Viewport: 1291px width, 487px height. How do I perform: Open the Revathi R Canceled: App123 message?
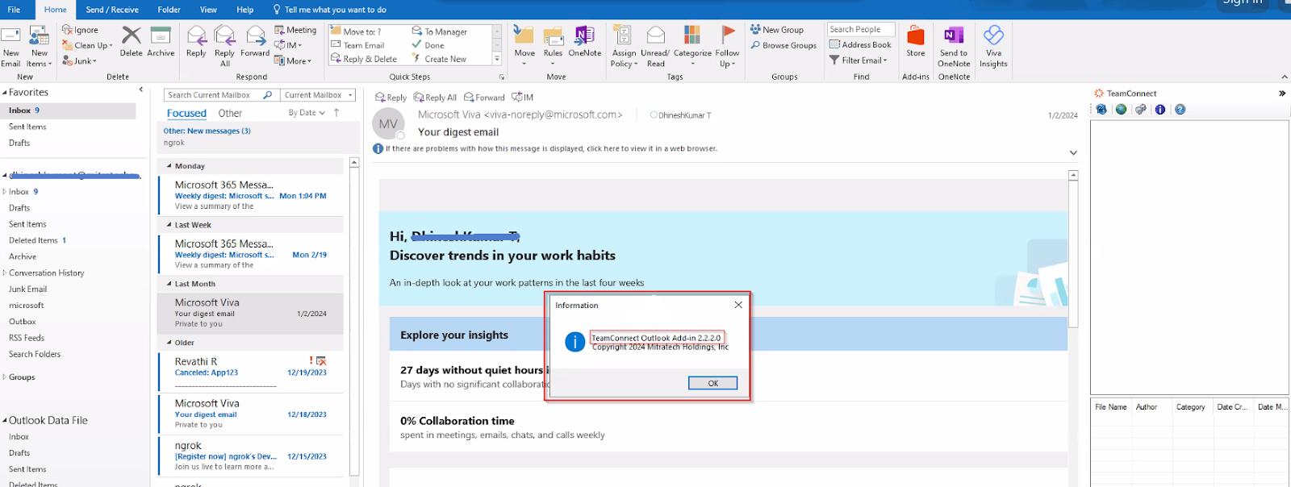click(251, 372)
